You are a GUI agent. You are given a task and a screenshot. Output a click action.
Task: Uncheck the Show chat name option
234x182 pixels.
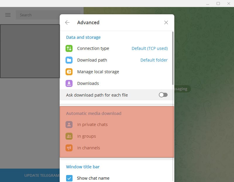(x=69, y=178)
